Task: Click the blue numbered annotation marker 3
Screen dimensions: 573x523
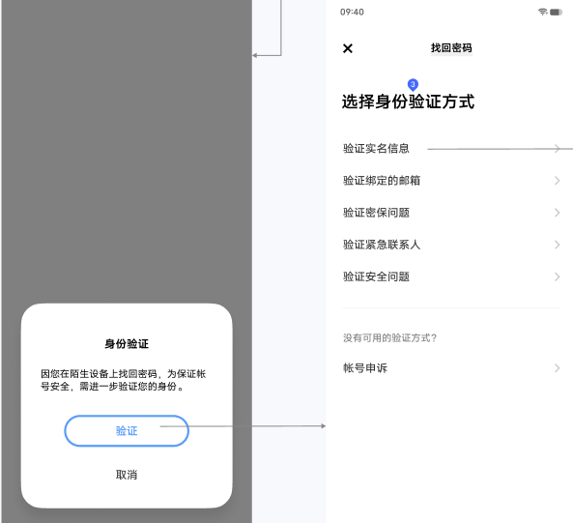Action: [x=413, y=85]
